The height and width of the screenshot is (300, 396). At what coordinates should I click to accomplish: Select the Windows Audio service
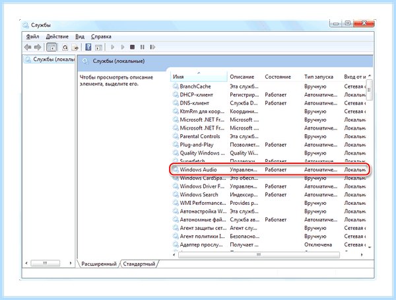pos(269,170)
